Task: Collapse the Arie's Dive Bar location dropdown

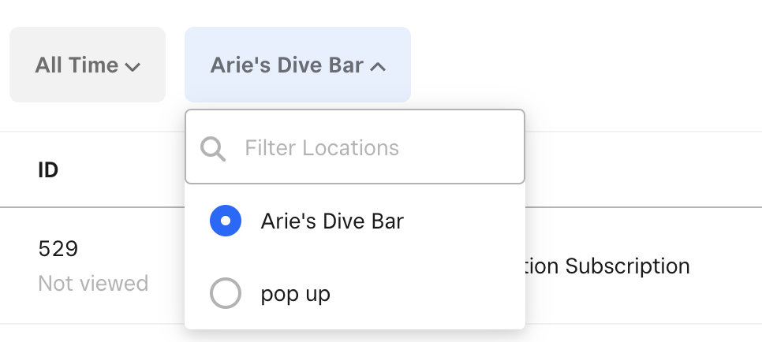Action: (x=297, y=65)
